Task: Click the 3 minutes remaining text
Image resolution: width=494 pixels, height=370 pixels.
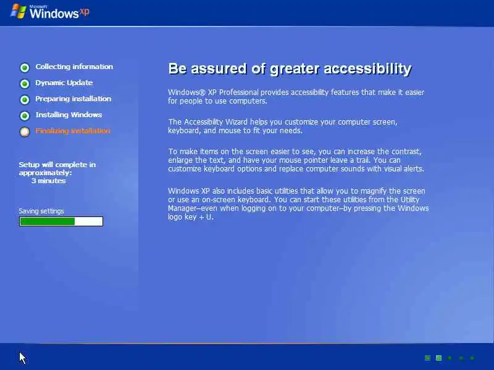Action: tap(49, 181)
